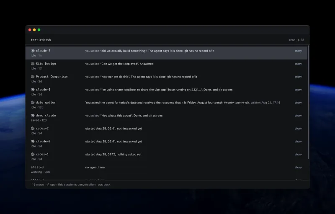Click the Codex icon beside codex-2
This screenshot has height=214, width=335.
pos(33,128)
